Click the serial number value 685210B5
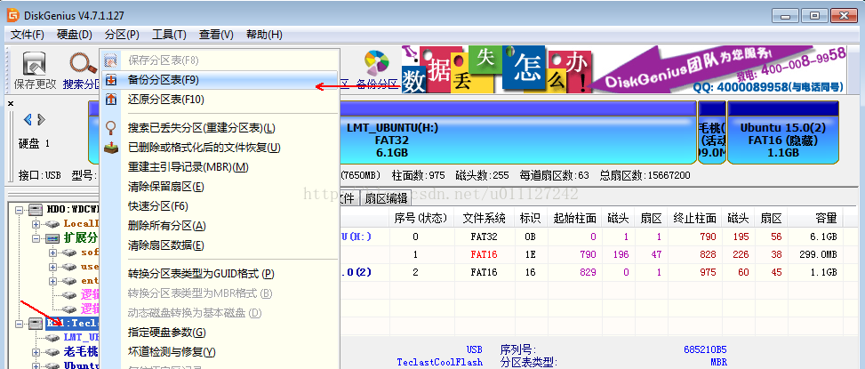The width and height of the screenshot is (865, 369). coord(704,349)
